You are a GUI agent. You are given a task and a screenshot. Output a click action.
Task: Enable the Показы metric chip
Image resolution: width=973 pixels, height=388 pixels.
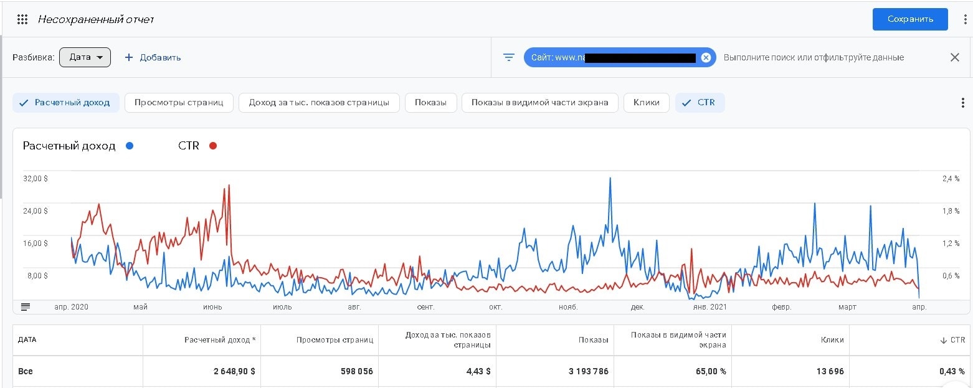(430, 103)
